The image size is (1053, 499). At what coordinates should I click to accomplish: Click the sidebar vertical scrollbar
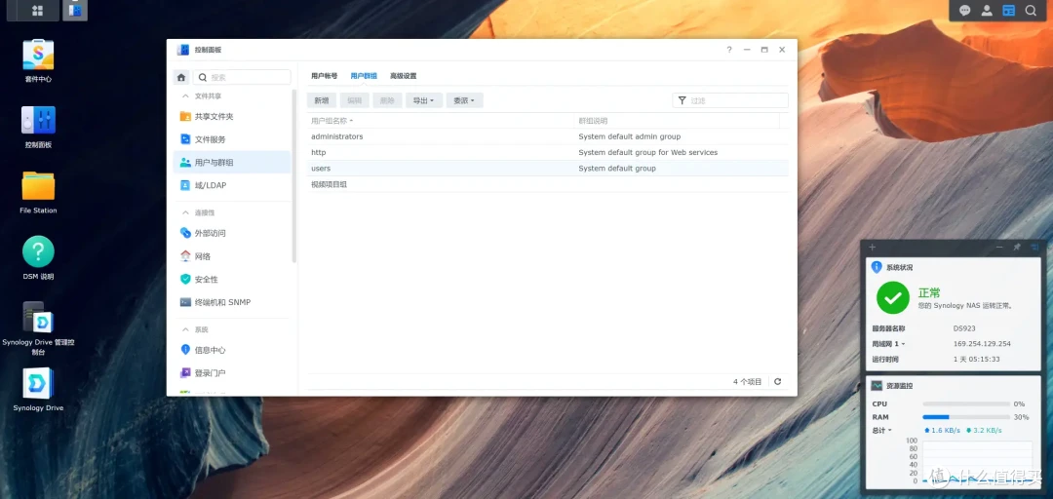[294, 174]
